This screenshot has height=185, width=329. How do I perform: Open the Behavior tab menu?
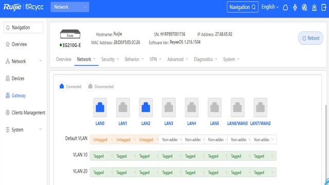point(134,60)
